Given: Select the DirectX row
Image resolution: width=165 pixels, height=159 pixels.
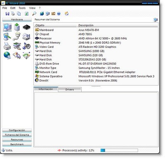Looking at the screenshot, I should pos(96,81).
